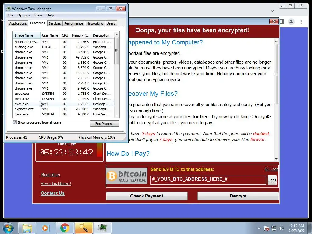Open Chrome profile avatar icon
The width and height of the screenshot is (312, 234).
pyautogui.click(x=291, y=22)
